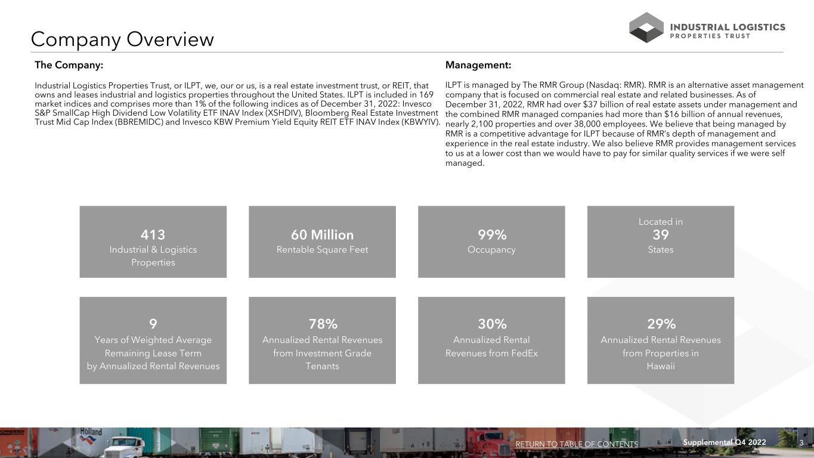Click the "30%" figure
This screenshot has height=458, width=814.
point(492,324)
